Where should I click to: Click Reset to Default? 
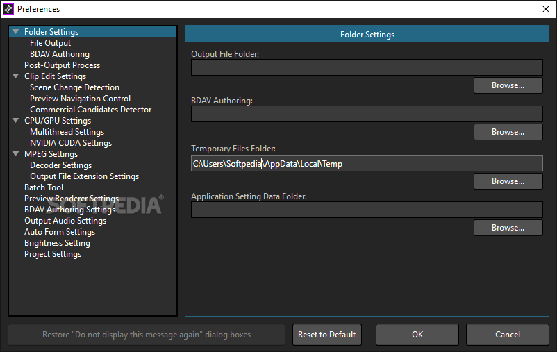tap(327, 335)
